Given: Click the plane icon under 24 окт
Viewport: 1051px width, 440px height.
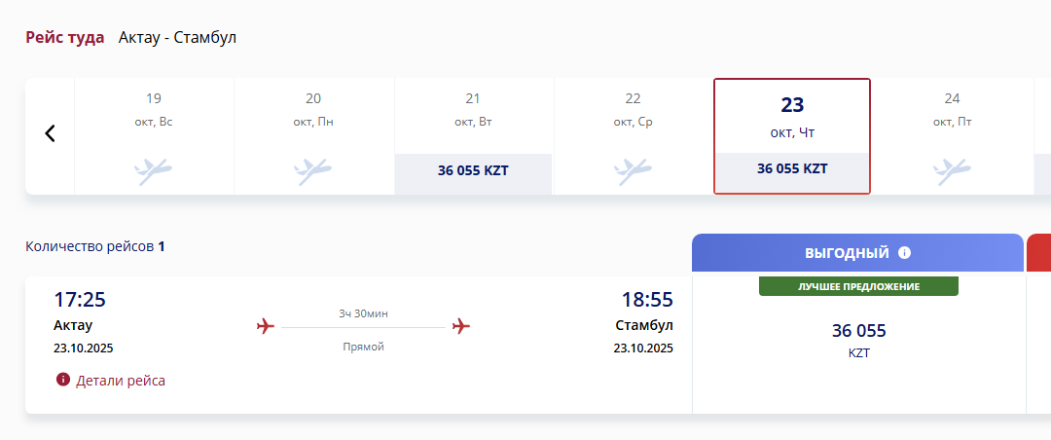Looking at the screenshot, I should 952,171.
